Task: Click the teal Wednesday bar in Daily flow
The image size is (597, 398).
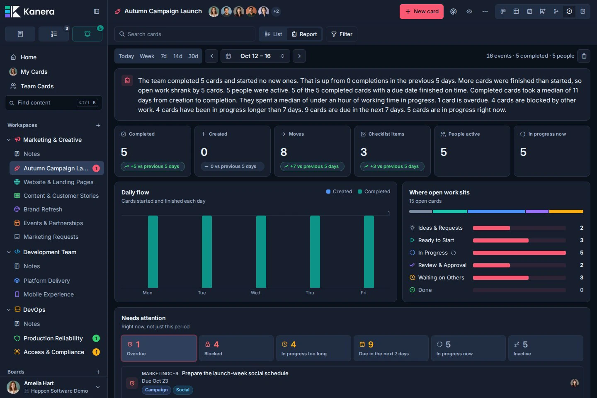Action: (261, 252)
